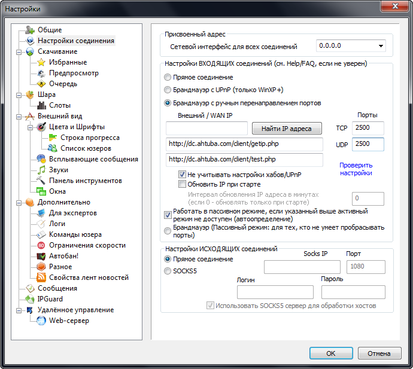413x369 pixels.
Task: Click the Ограничения скорости speed limit icon
Action: [x=41, y=245]
